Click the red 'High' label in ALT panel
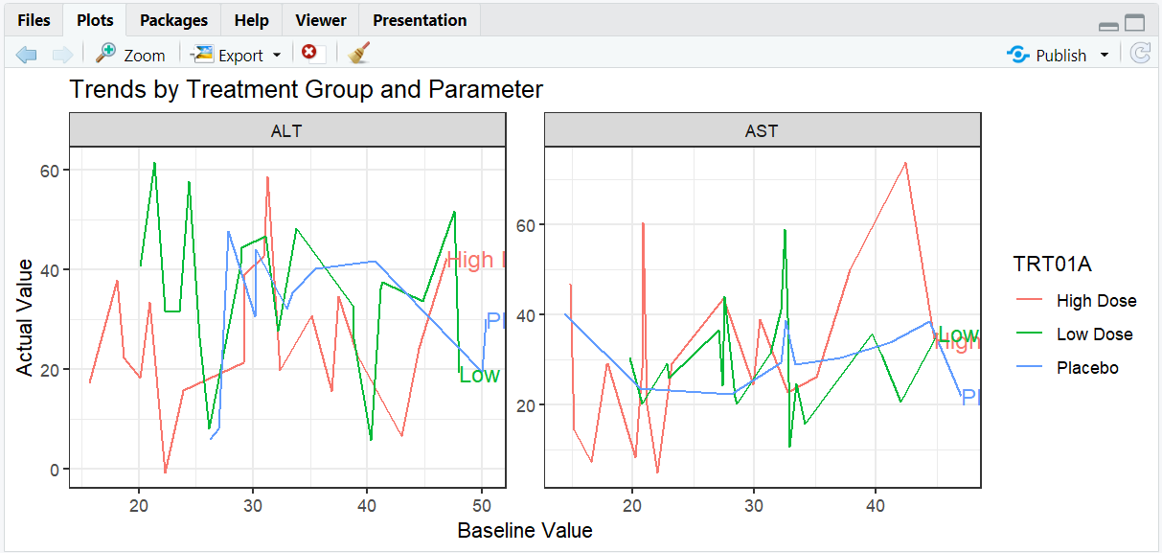Screen dimensions: 1162x553 tap(475, 259)
